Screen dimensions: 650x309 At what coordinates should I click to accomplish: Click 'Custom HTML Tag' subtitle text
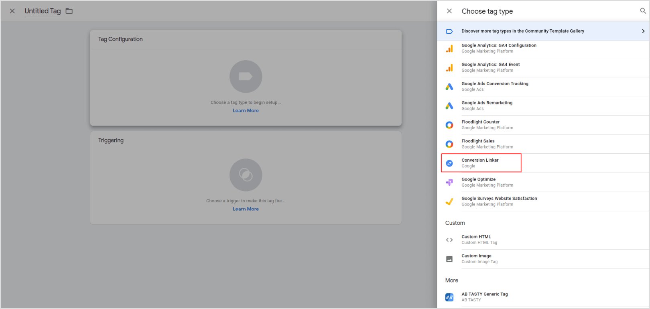[x=479, y=243]
